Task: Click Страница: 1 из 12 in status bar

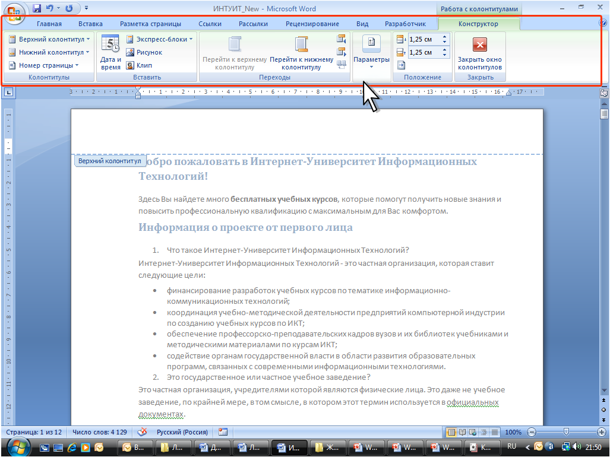Action: pyautogui.click(x=34, y=432)
